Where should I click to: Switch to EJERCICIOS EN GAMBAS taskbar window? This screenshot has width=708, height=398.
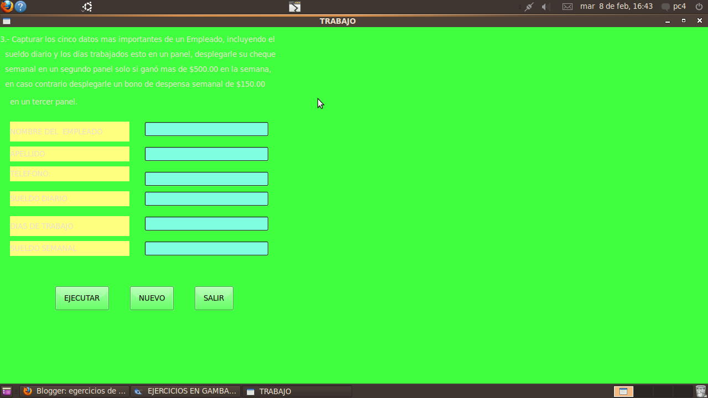point(186,391)
